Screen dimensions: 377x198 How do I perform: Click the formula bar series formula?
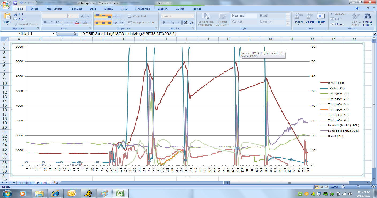point(128,34)
